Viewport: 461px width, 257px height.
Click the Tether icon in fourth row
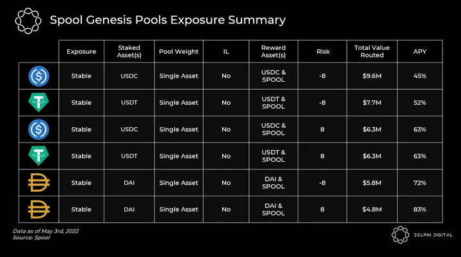(38, 155)
